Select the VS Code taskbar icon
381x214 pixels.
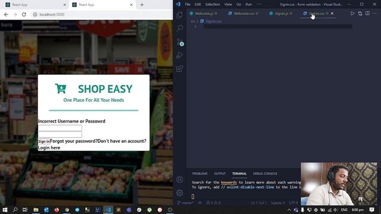pyautogui.click(x=108, y=210)
